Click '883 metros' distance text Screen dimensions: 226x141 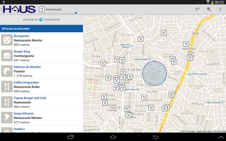click(x=22, y=45)
